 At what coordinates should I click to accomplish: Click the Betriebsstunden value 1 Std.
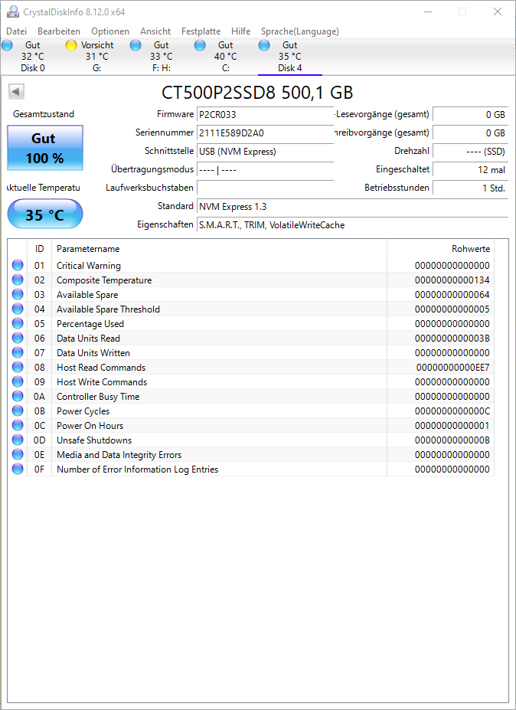coord(470,188)
